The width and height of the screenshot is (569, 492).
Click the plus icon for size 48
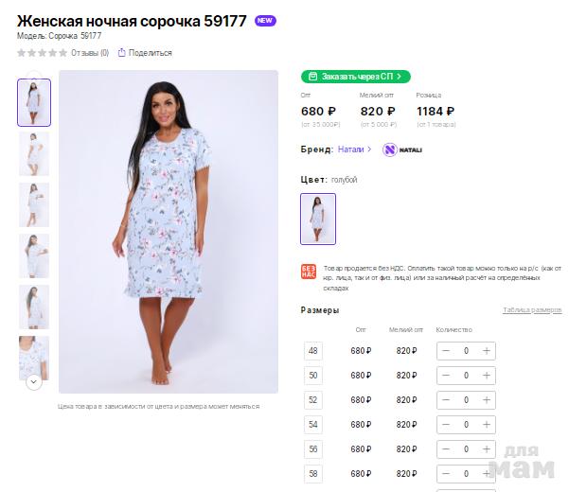point(486,351)
